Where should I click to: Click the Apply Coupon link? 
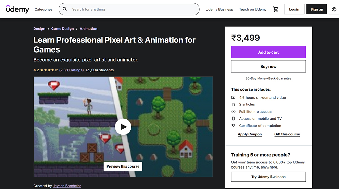pyautogui.click(x=250, y=134)
